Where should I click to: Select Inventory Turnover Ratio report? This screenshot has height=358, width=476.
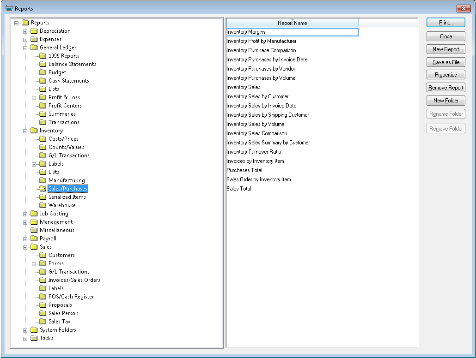pyautogui.click(x=254, y=152)
